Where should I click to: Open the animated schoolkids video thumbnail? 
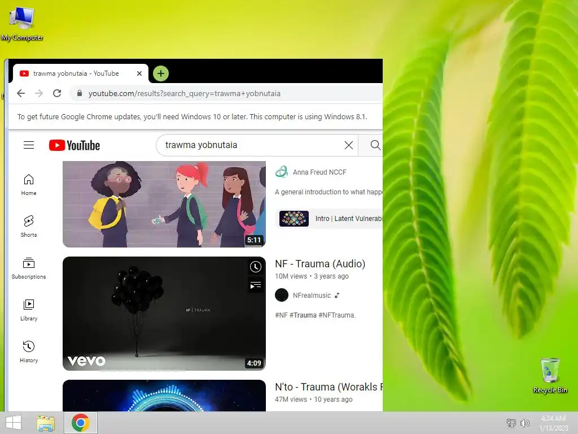[x=164, y=204]
